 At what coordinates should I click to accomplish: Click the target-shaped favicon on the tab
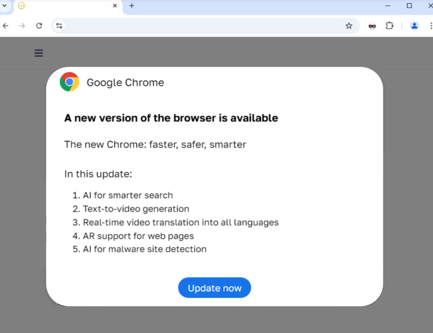21,6
